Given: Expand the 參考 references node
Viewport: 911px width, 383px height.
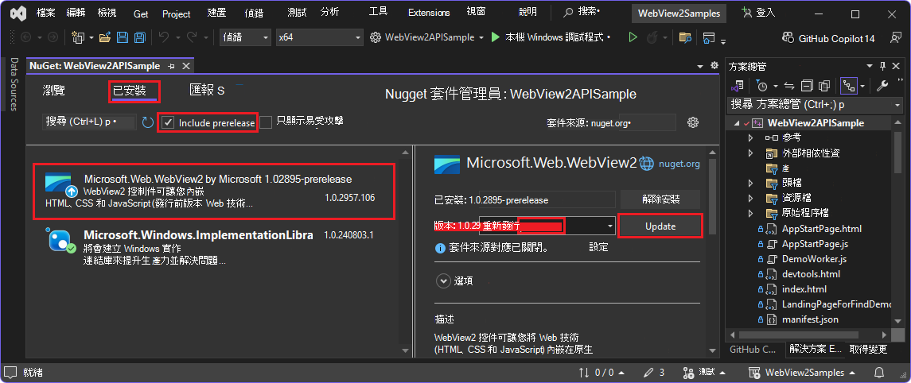Looking at the screenshot, I should pyautogui.click(x=750, y=138).
